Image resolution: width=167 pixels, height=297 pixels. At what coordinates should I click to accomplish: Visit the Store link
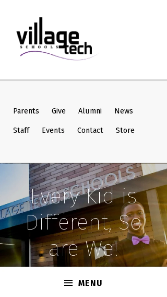coord(125,130)
